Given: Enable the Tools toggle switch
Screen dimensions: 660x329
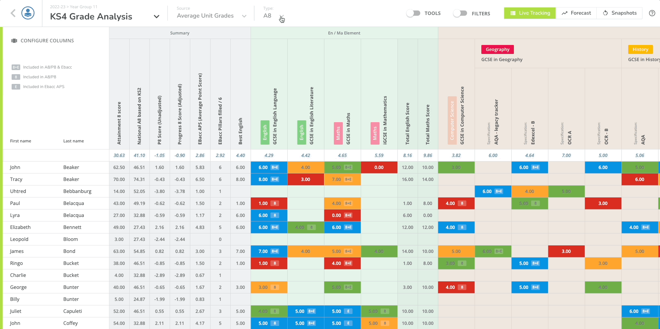Looking at the screenshot, I should (413, 13).
